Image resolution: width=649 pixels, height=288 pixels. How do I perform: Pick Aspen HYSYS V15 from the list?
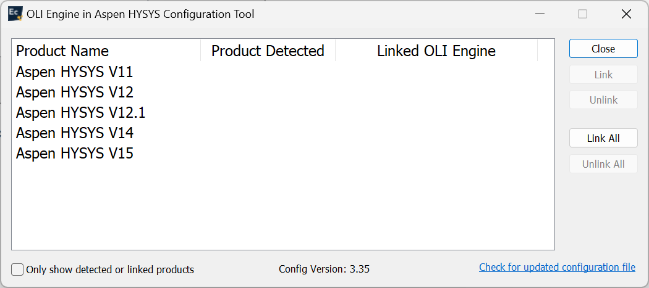[x=75, y=154]
